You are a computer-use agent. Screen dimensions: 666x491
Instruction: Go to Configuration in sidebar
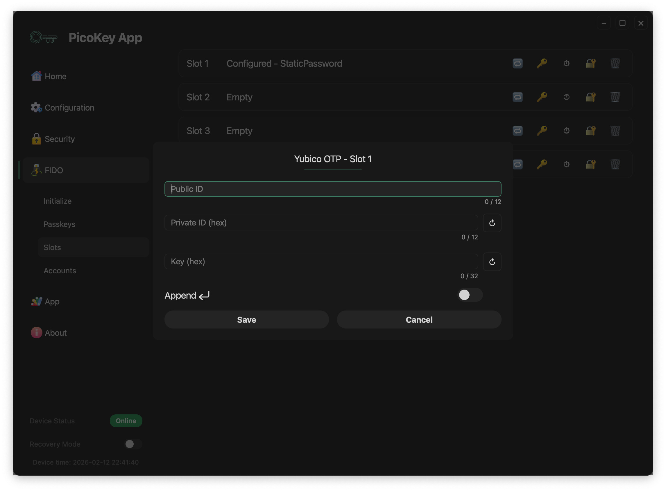click(x=69, y=108)
